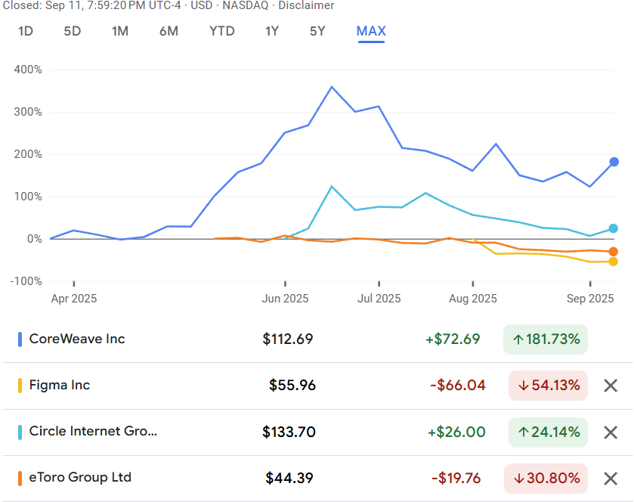Click eToro's orange chart endpoint dot
This screenshot has width=634, height=502.
pyautogui.click(x=614, y=252)
